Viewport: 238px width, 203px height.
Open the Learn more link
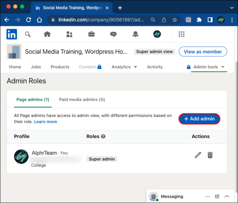coord(46,122)
